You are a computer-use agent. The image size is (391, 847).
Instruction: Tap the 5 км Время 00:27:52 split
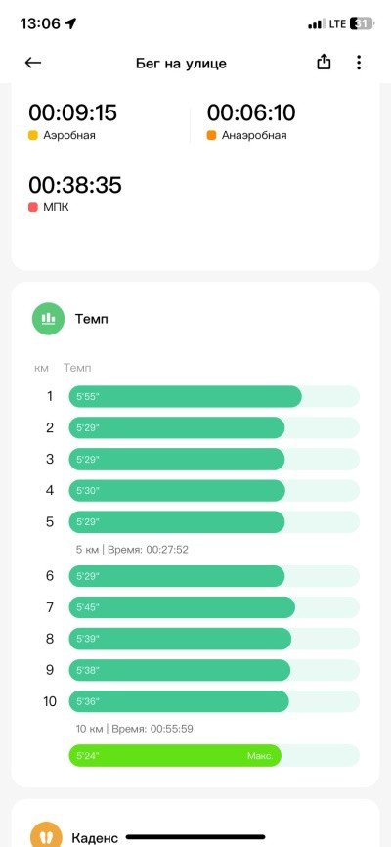(132, 550)
